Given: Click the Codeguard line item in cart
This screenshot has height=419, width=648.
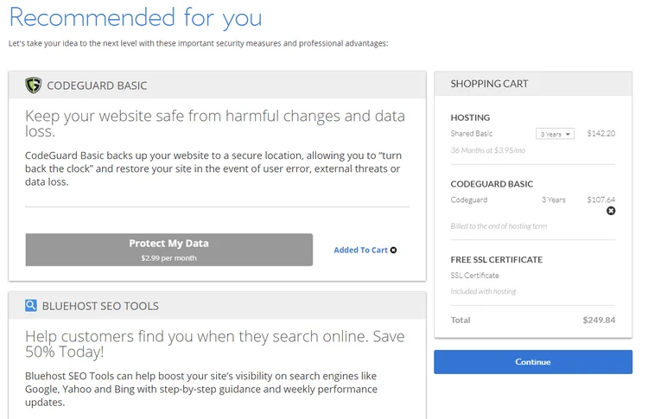Looking at the screenshot, I should pos(469,200).
